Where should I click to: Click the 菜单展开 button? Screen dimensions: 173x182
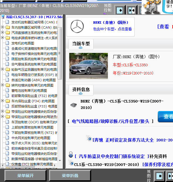(26, 176)
